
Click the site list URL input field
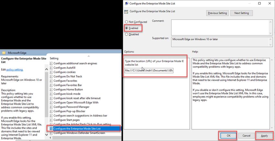coord(149,70)
